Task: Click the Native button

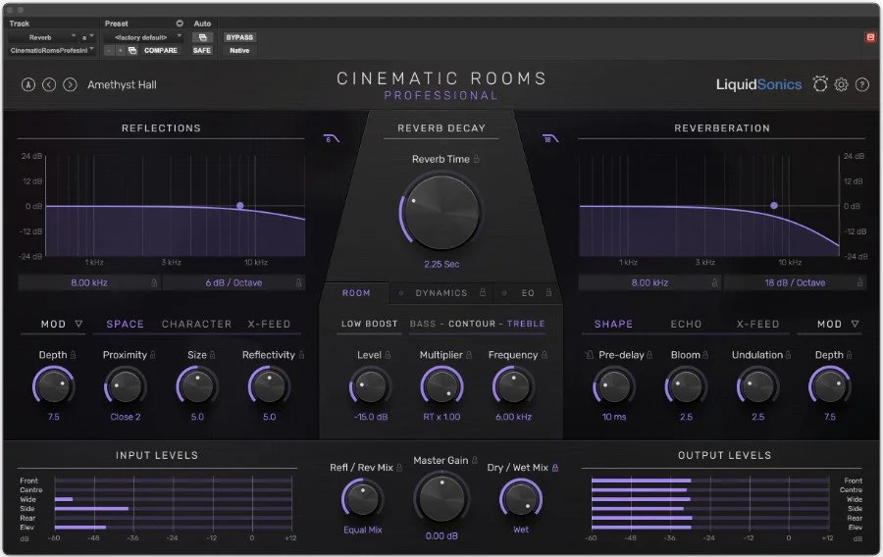Action: tap(239, 50)
